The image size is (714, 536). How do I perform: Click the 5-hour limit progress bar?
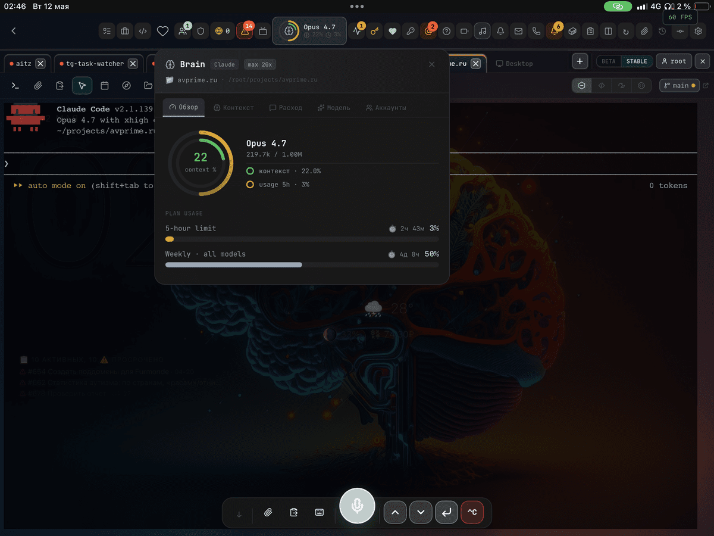click(302, 239)
